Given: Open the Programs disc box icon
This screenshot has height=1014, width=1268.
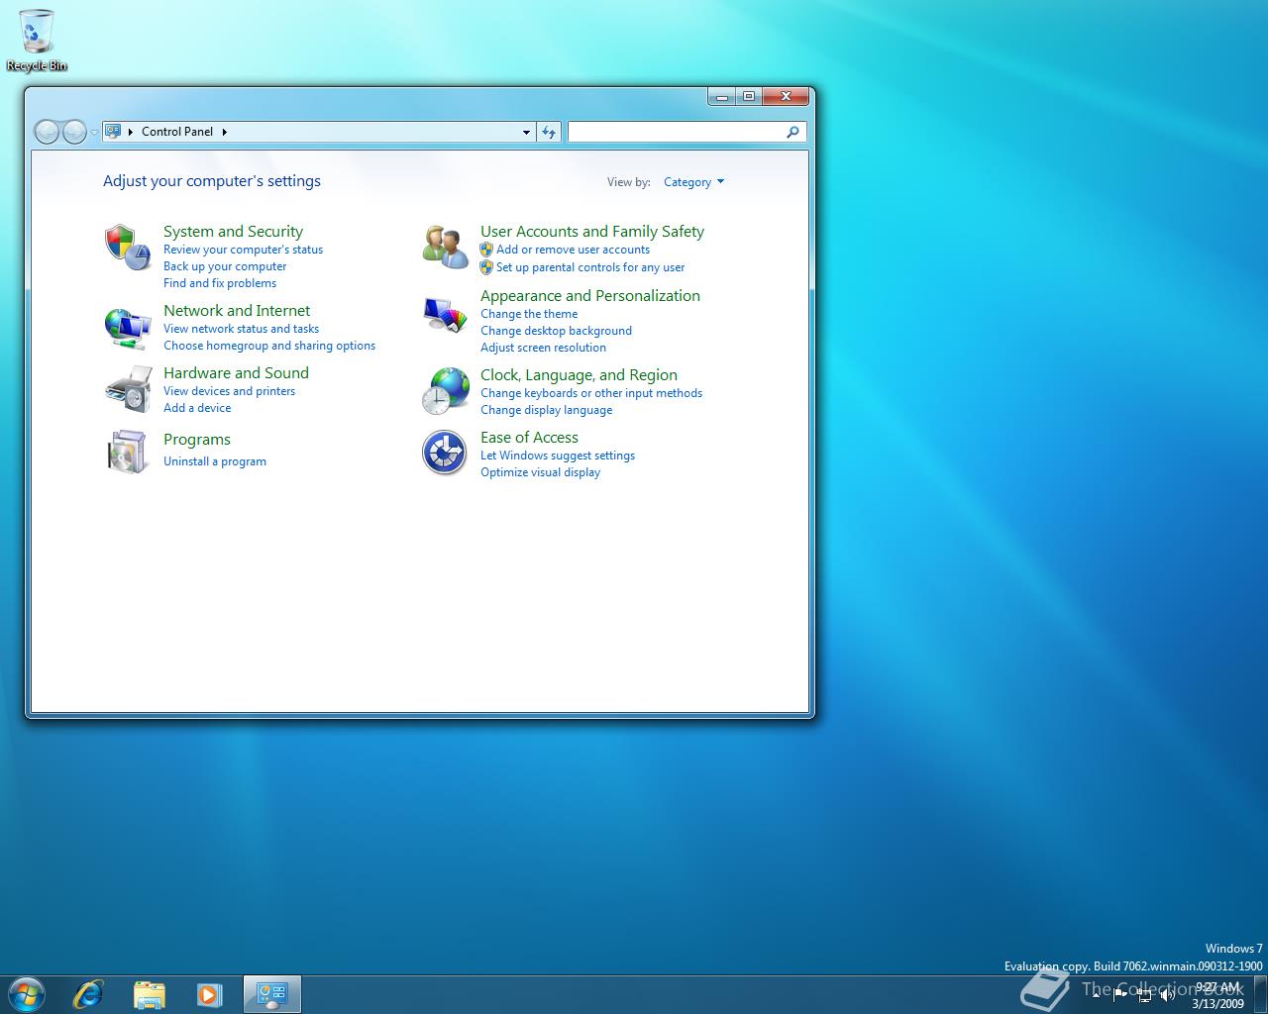Looking at the screenshot, I should point(127,452).
